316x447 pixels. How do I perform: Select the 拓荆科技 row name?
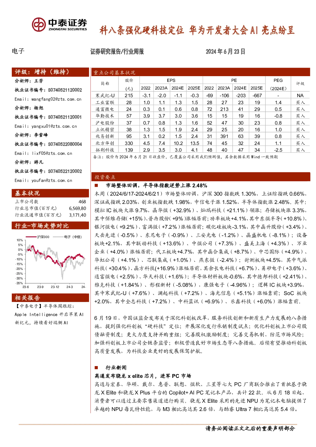tap(105, 150)
